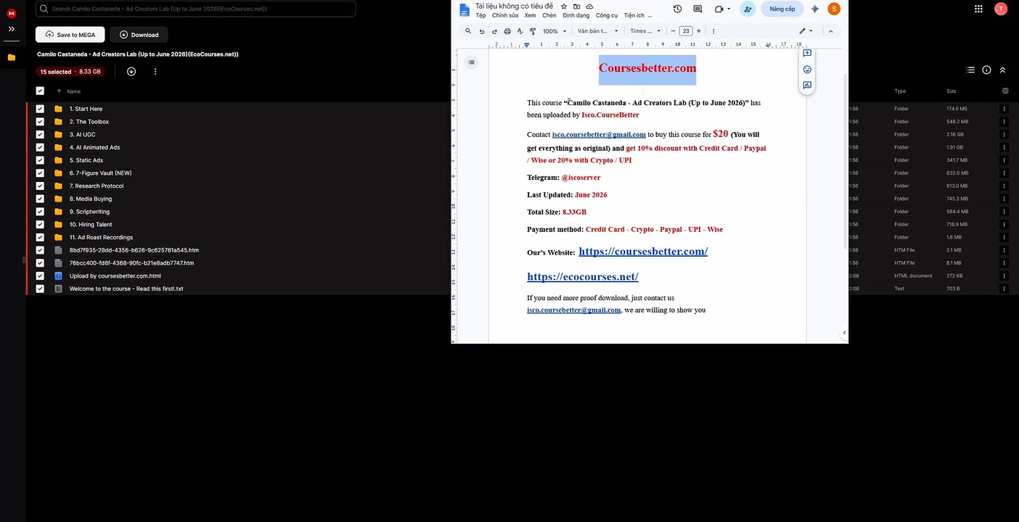Uncheck the 1. Start Here folder checkbox
The height and width of the screenshot is (522, 1019).
click(x=40, y=109)
